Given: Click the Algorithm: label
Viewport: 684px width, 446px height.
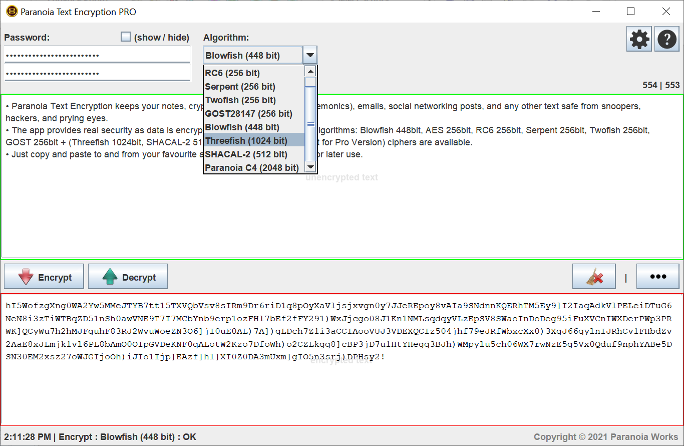Looking at the screenshot, I should point(226,38).
